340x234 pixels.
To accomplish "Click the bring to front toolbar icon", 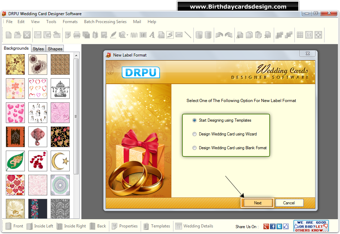I will (279, 35).
